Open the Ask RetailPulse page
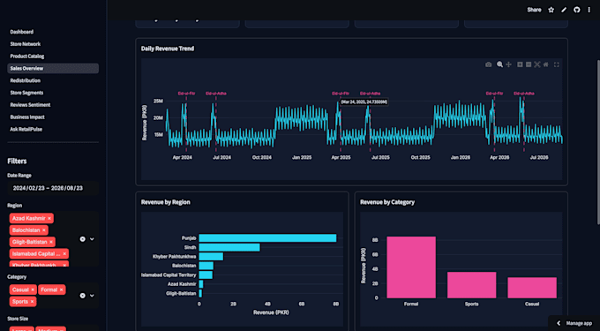Image resolution: width=600 pixels, height=331 pixels. (x=53, y=130)
